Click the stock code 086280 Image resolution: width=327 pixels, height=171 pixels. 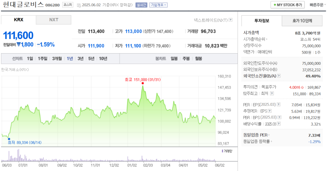click(x=52, y=5)
